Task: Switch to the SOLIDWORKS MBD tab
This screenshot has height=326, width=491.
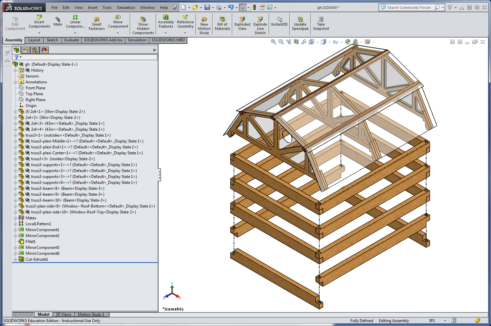Action: (x=168, y=40)
